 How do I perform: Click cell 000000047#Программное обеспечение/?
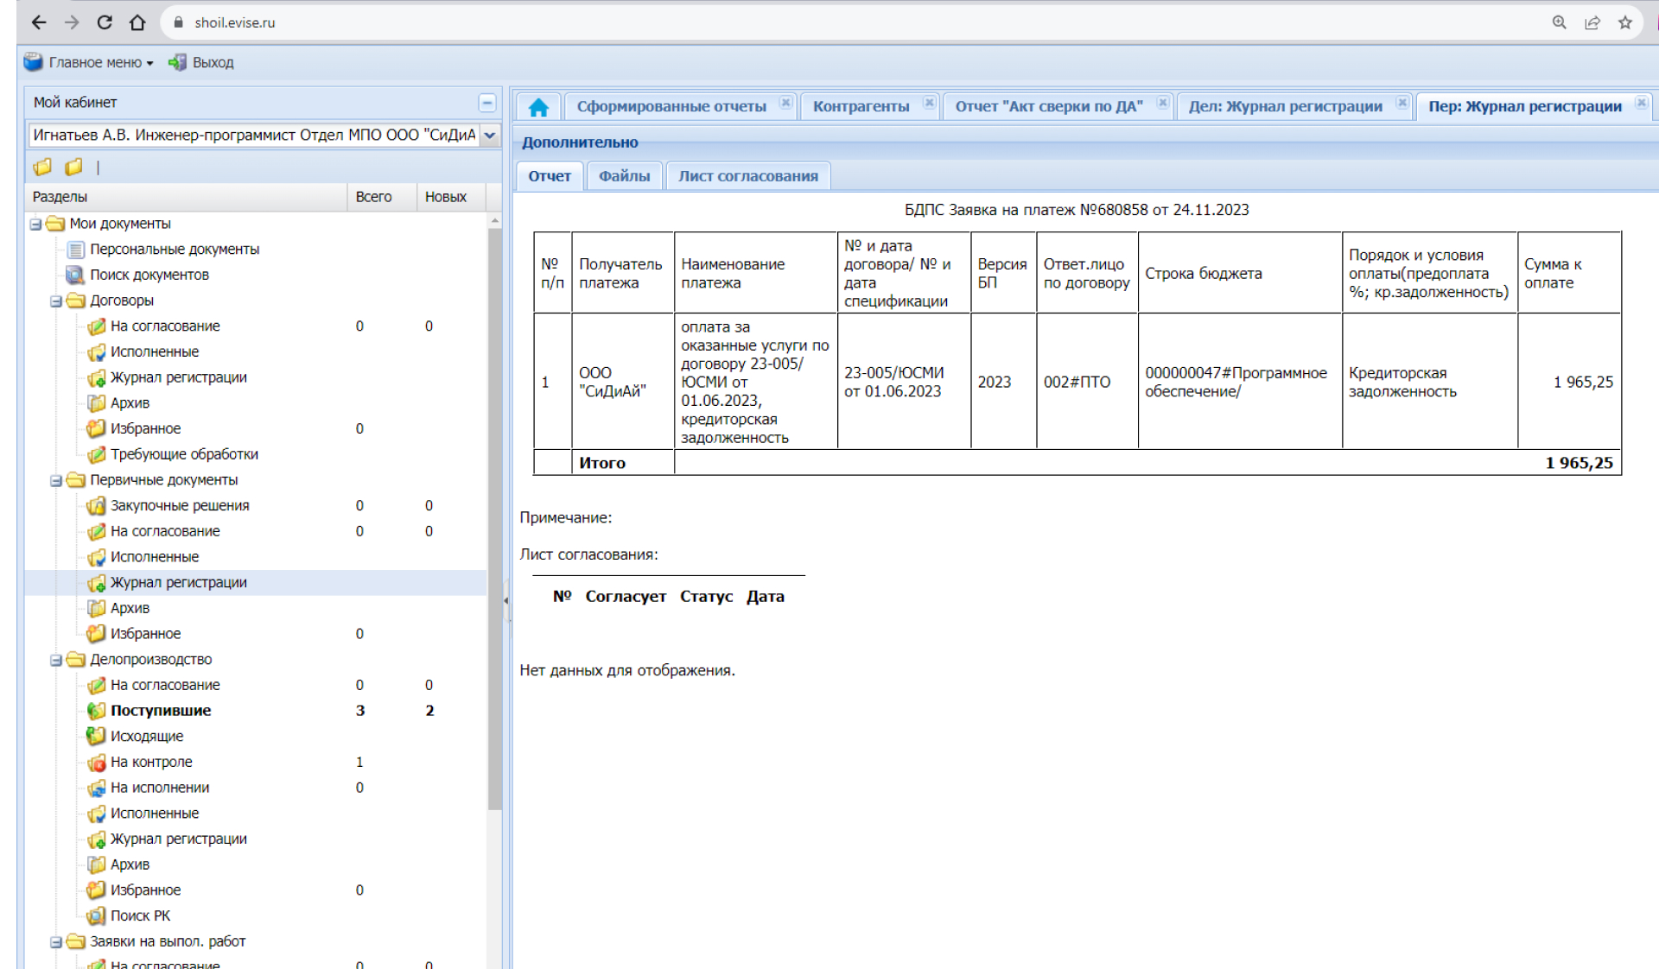(x=1239, y=382)
